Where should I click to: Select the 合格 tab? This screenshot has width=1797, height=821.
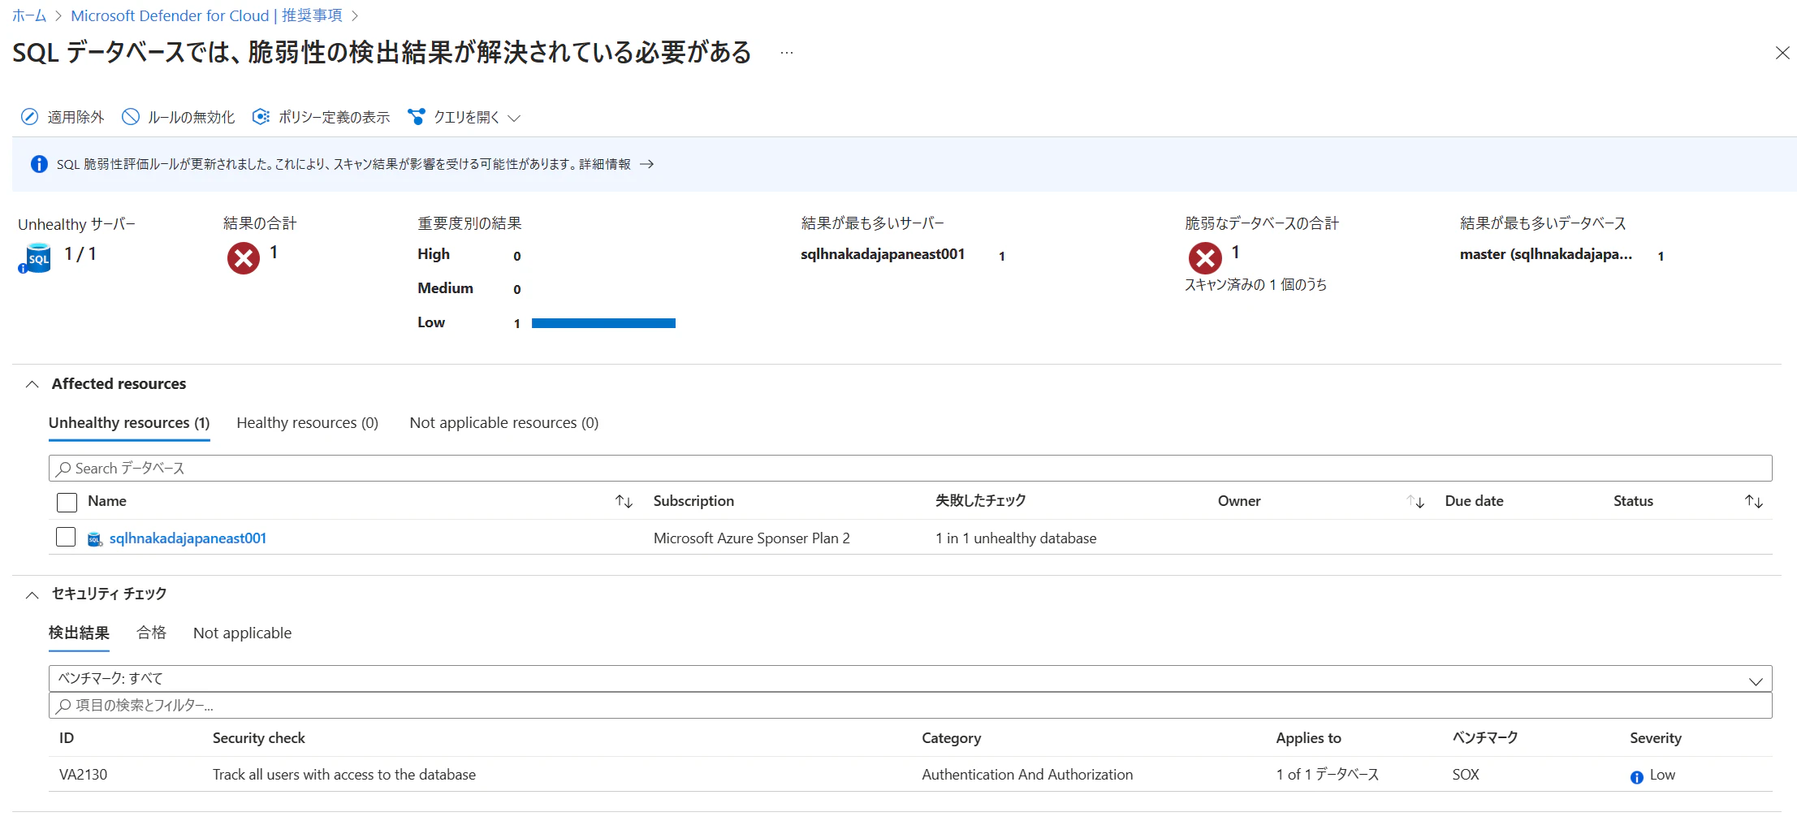(151, 633)
